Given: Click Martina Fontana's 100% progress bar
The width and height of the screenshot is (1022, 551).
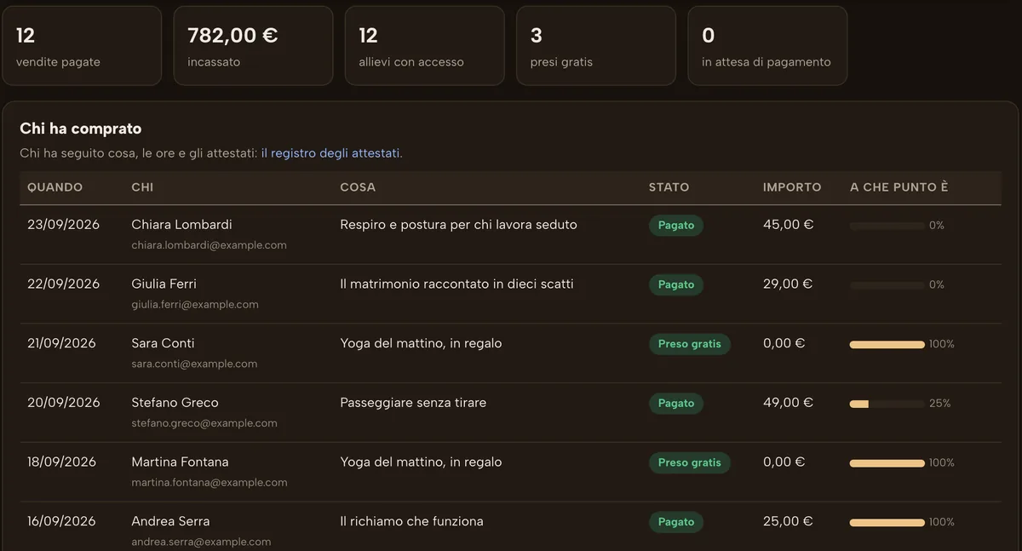Looking at the screenshot, I should click(x=887, y=463).
